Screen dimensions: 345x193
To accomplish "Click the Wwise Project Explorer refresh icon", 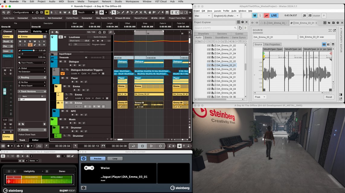I will (x=240, y=28).
